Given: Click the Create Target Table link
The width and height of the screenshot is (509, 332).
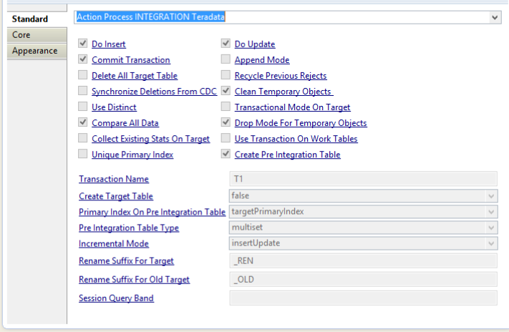Looking at the screenshot, I should point(116,196).
